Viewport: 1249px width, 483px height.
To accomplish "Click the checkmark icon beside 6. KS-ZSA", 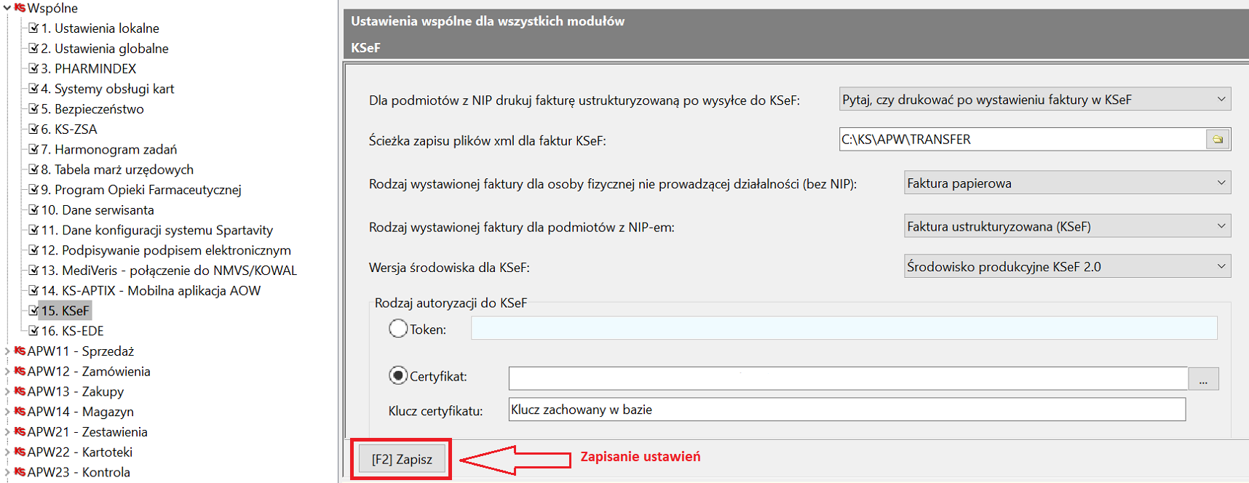I will click(33, 129).
